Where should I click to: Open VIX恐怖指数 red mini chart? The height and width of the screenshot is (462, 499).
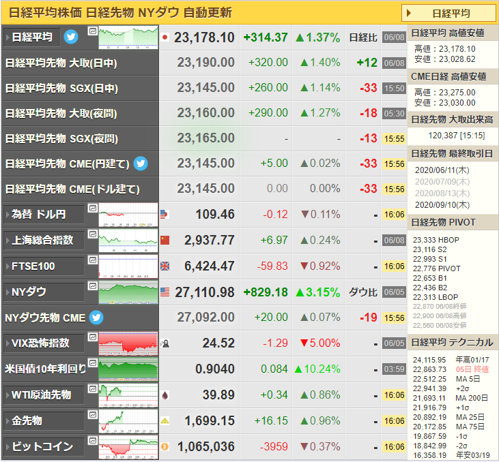point(128,343)
